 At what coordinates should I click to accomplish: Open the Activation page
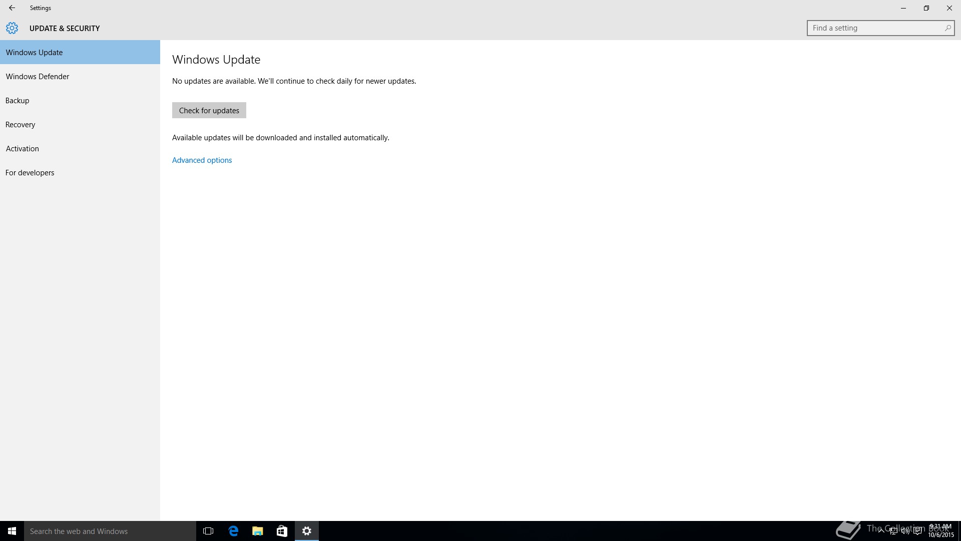point(80,148)
